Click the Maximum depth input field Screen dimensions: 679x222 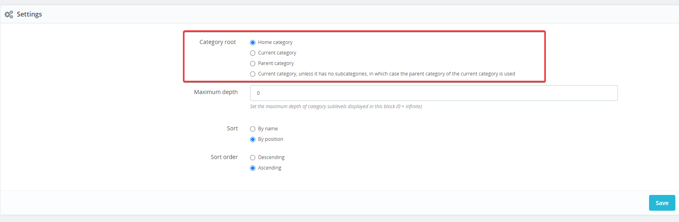click(434, 93)
